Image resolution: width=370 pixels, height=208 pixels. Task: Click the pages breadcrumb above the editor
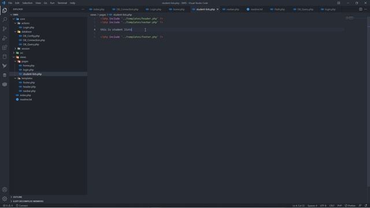tap(103, 14)
